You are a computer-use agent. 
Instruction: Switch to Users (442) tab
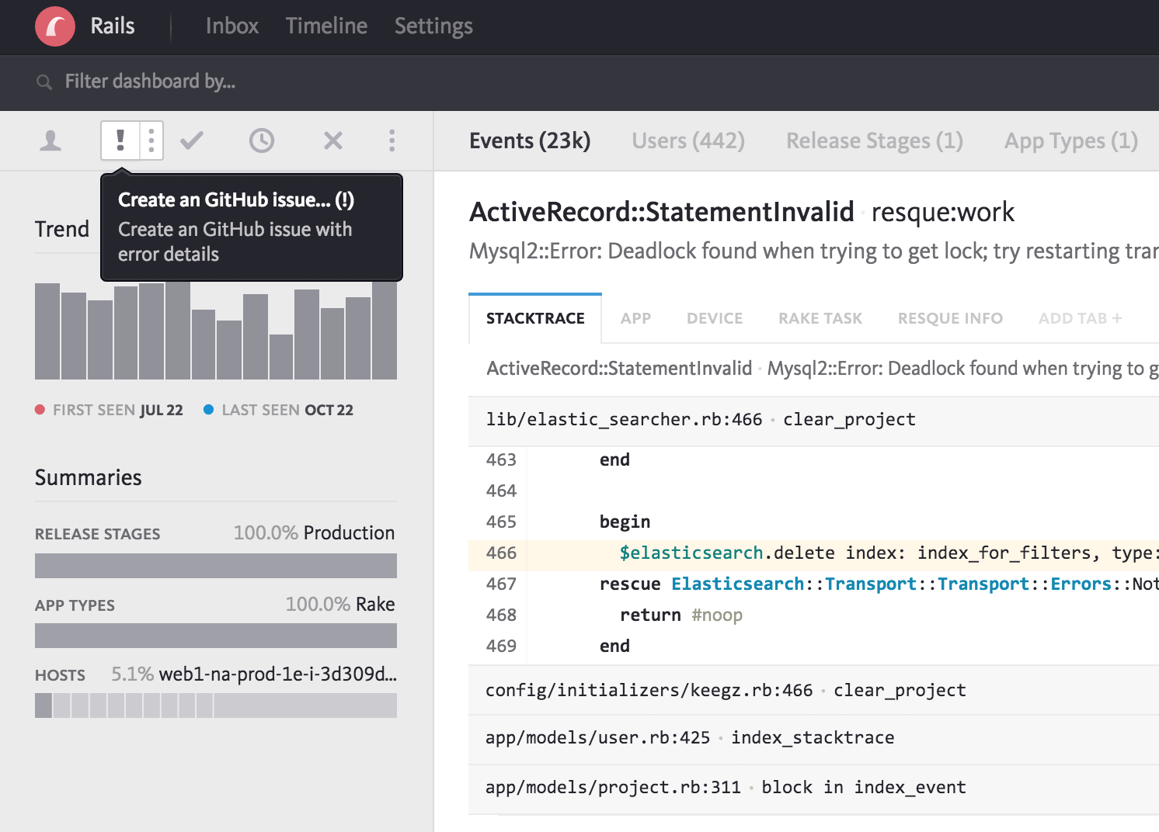(x=688, y=141)
